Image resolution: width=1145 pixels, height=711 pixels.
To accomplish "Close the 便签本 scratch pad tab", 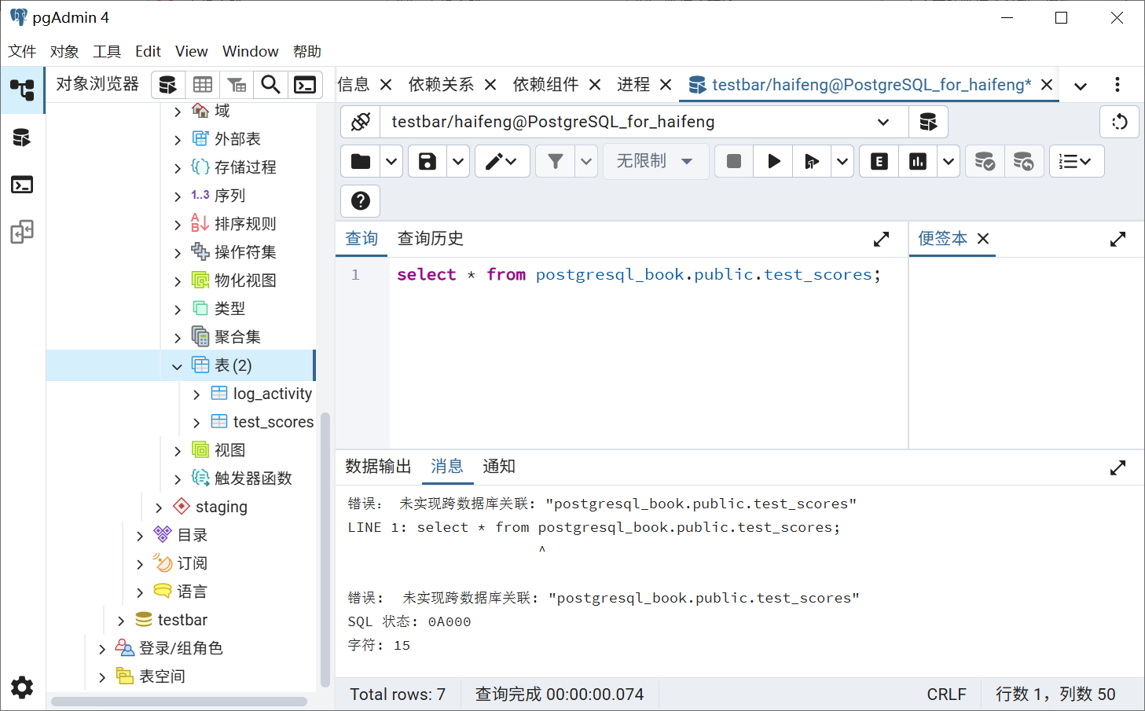I will click(x=983, y=238).
